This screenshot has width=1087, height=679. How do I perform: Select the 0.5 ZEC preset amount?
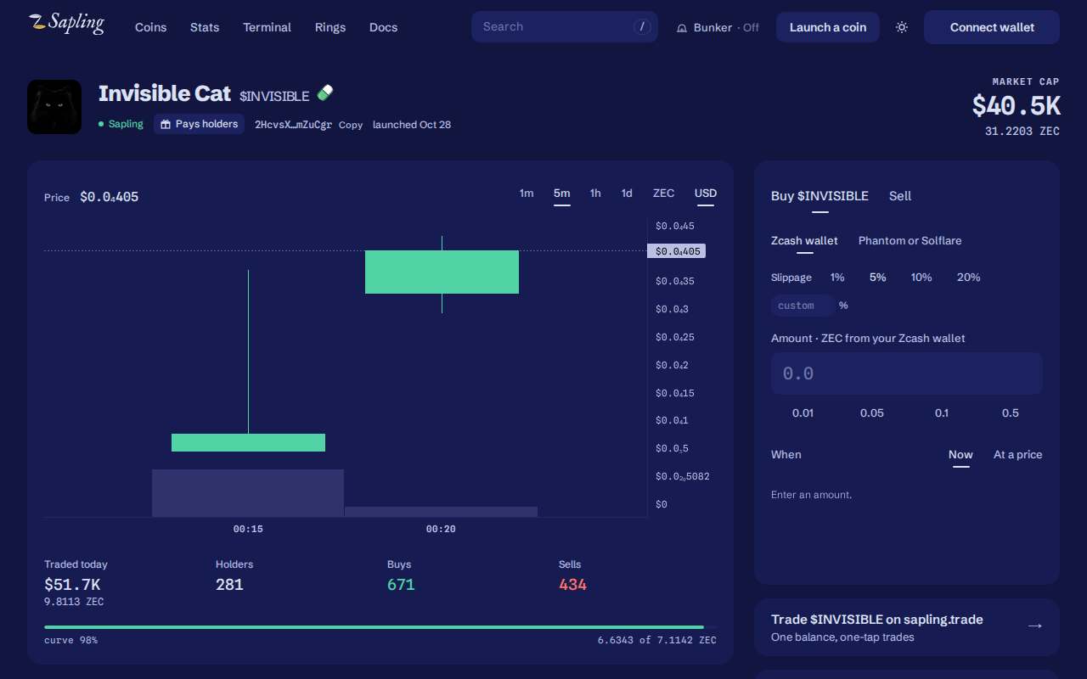tap(1011, 413)
